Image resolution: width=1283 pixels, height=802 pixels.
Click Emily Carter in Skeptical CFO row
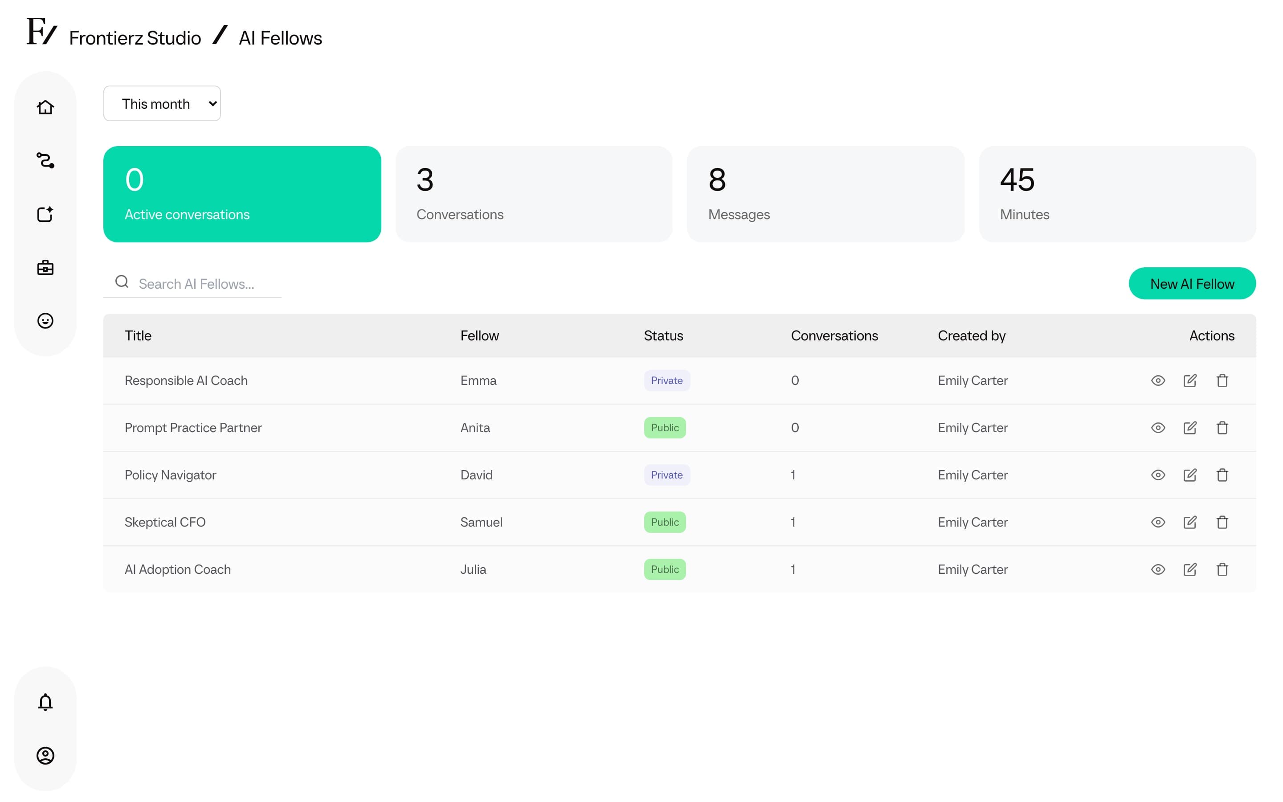pyautogui.click(x=972, y=522)
